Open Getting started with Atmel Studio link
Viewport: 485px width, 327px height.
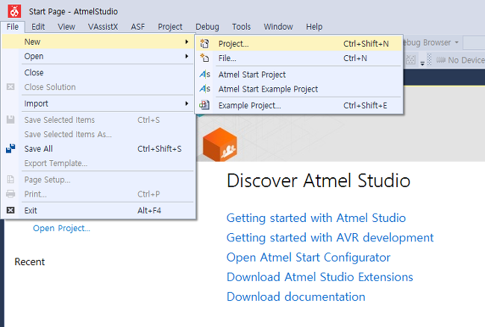click(316, 218)
